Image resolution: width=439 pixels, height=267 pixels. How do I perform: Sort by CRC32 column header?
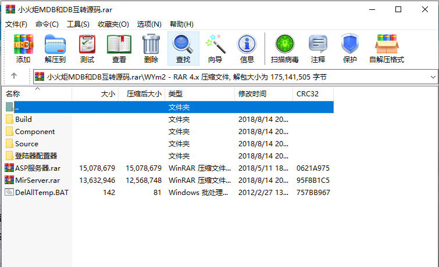(x=313, y=94)
